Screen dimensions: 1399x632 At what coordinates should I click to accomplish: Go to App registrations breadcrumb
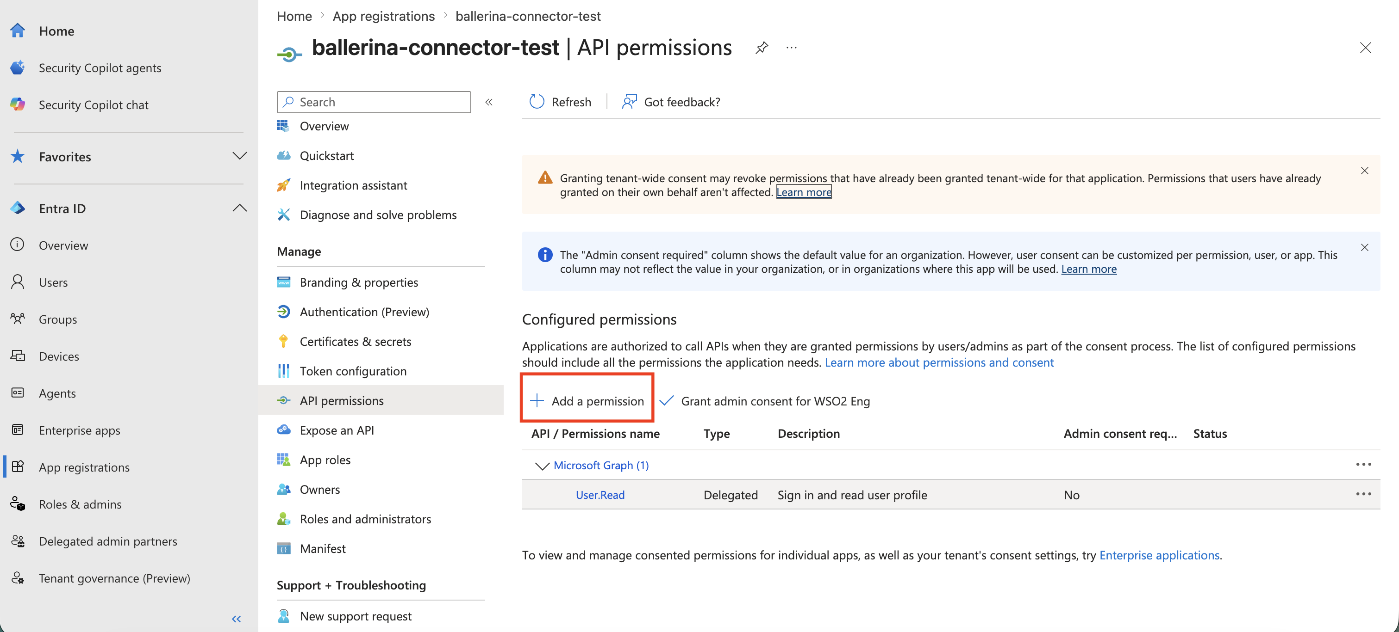pos(383,16)
